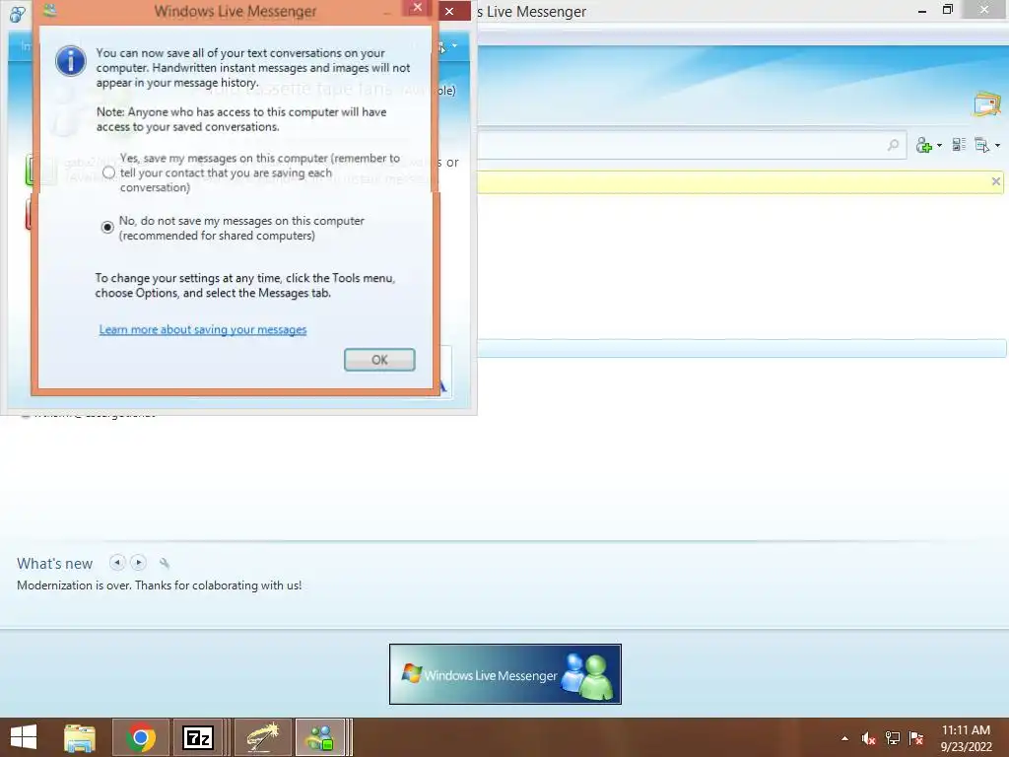Show next What's new item

pyautogui.click(x=138, y=563)
